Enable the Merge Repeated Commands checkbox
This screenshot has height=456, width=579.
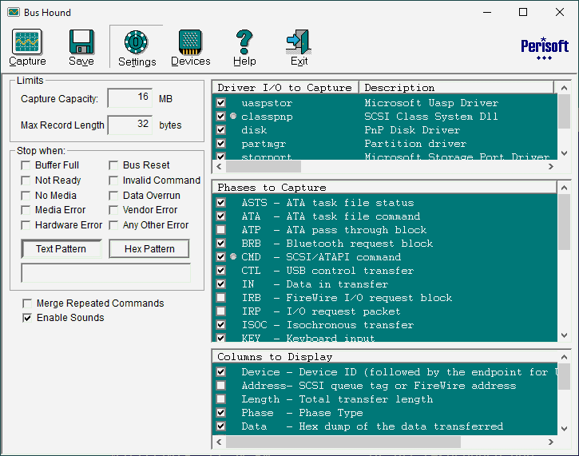point(28,303)
